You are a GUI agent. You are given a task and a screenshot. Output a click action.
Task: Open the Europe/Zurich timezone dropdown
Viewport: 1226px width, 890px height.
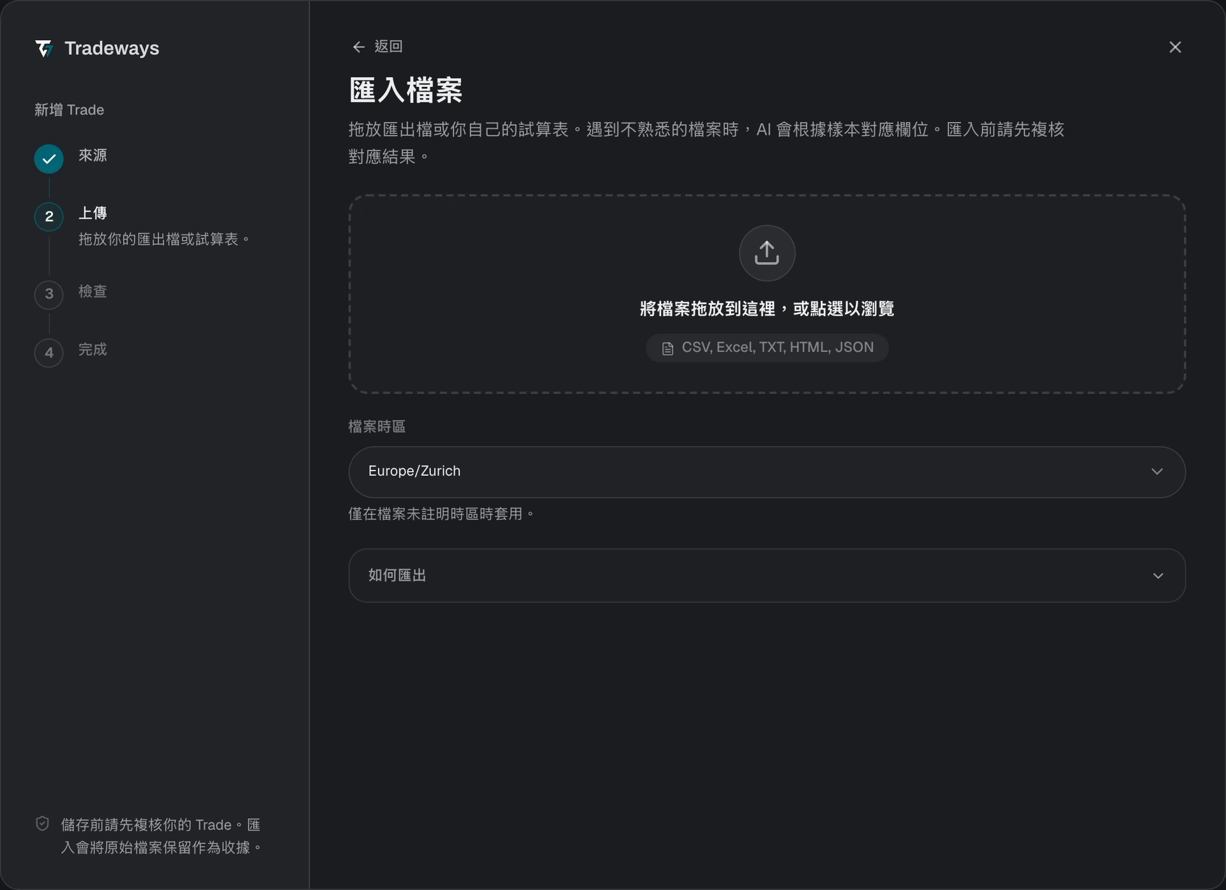click(x=767, y=472)
